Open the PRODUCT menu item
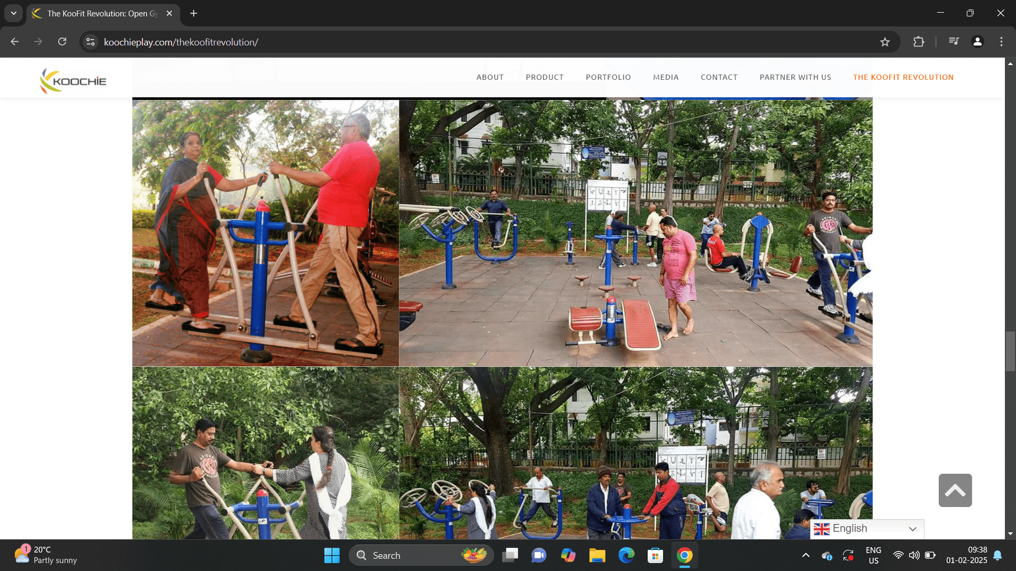Image resolution: width=1016 pixels, height=571 pixels. pyautogui.click(x=545, y=77)
